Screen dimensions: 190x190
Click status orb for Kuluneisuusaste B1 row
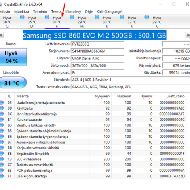click(x=2, y=120)
